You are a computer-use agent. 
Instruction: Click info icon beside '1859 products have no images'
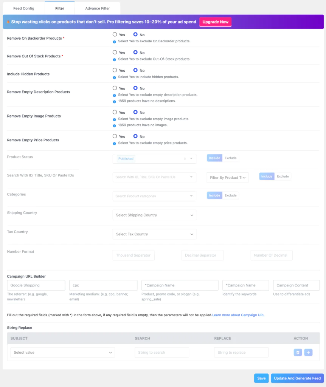click(x=114, y=125)
